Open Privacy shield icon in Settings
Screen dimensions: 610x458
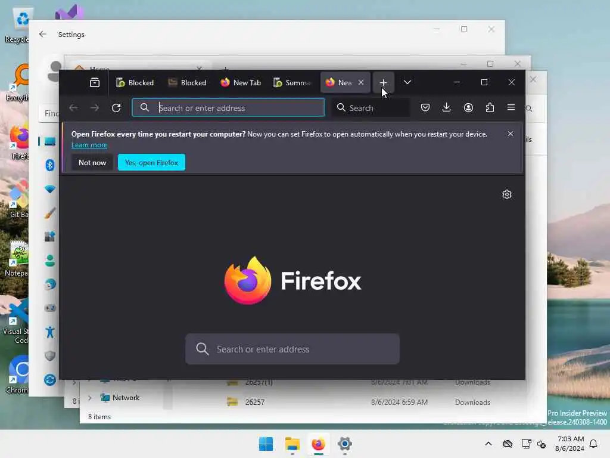click(x=50, y=356)
